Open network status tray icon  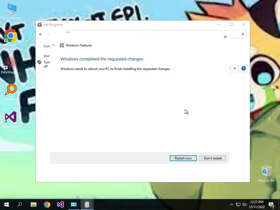[x=238, y=205]
